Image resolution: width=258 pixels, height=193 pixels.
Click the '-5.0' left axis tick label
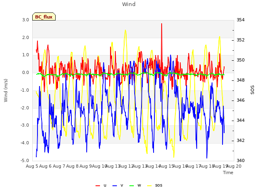tap(25, 160)
